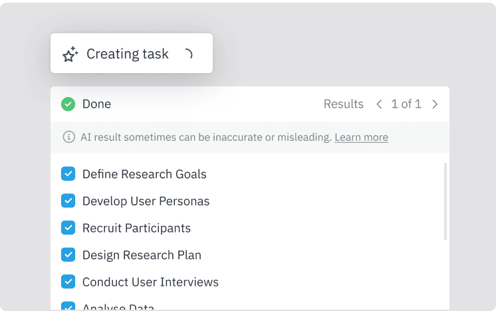Select the Conduct User Interviews task text
The height and width of the screenshot is (311, 496).
click(x=150, y=282)
